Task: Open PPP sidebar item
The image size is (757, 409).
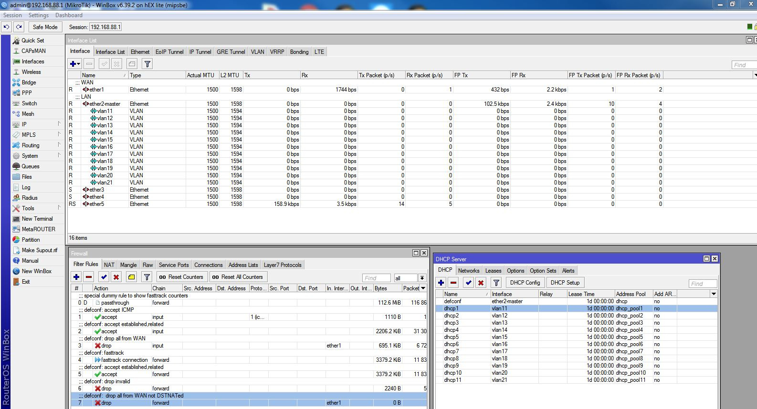Action: (x=27, y=93)
